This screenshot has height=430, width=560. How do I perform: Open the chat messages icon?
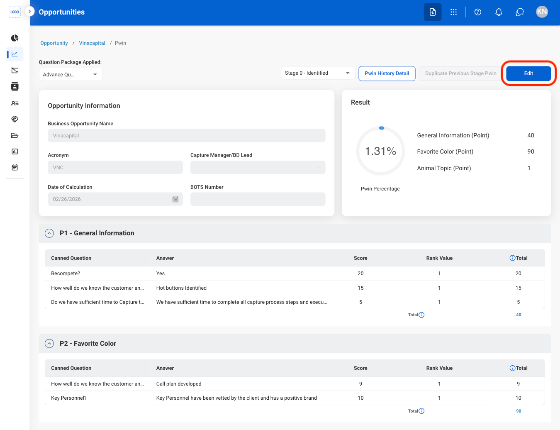pos(519,12)
